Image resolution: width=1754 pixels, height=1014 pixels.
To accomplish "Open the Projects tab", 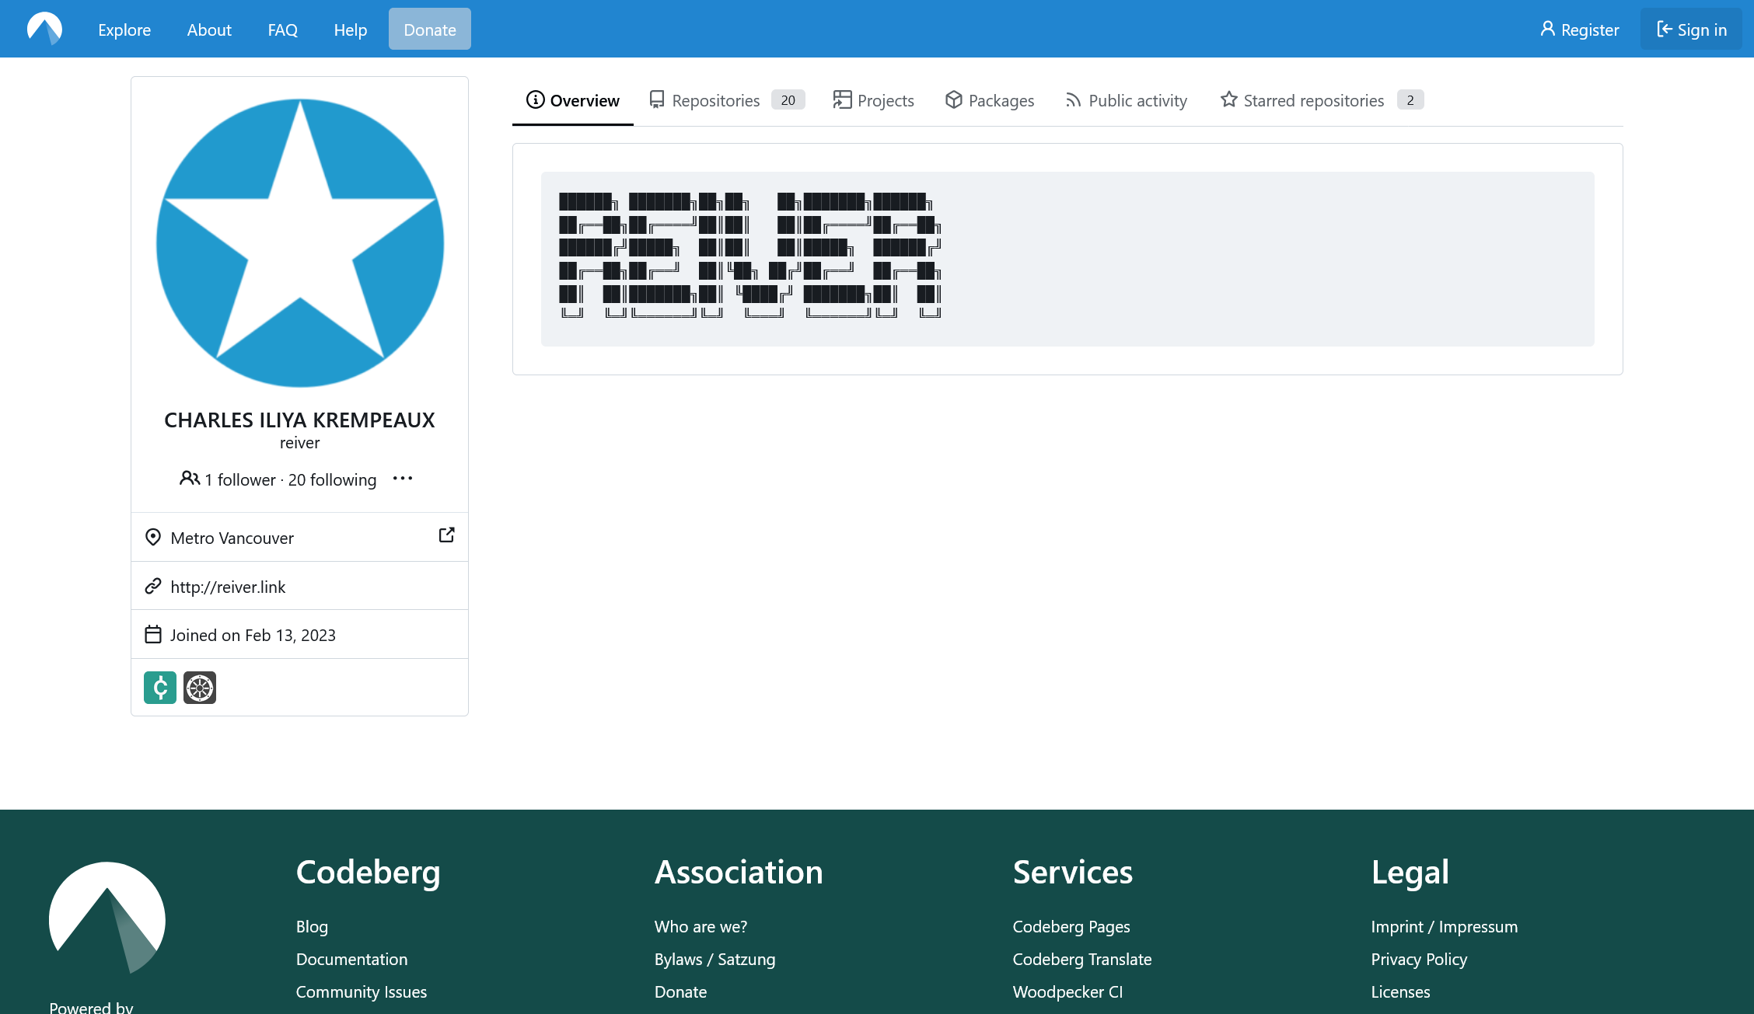I will point(873,100).
